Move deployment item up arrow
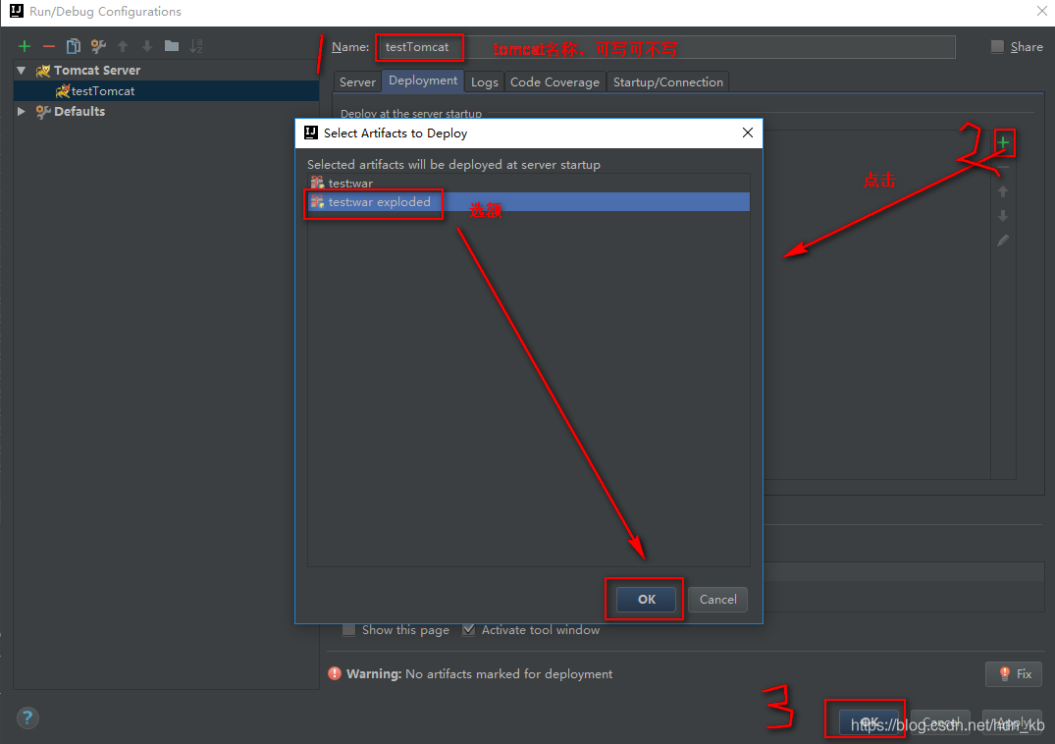Screen dimensions: 1055x744 coord(1003,191)
